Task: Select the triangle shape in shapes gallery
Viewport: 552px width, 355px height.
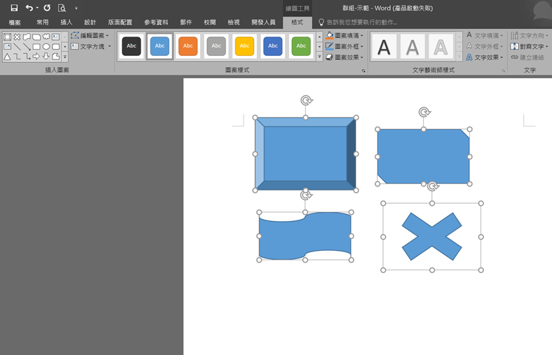Action: (x=8, y=56)
